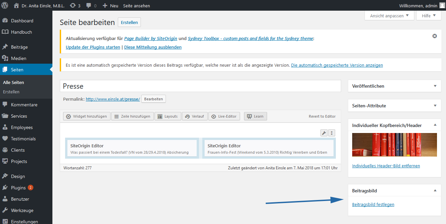Click Zeile hinzufügen button
This screenshot has height=224, width=446.
[x=132, y=116]
